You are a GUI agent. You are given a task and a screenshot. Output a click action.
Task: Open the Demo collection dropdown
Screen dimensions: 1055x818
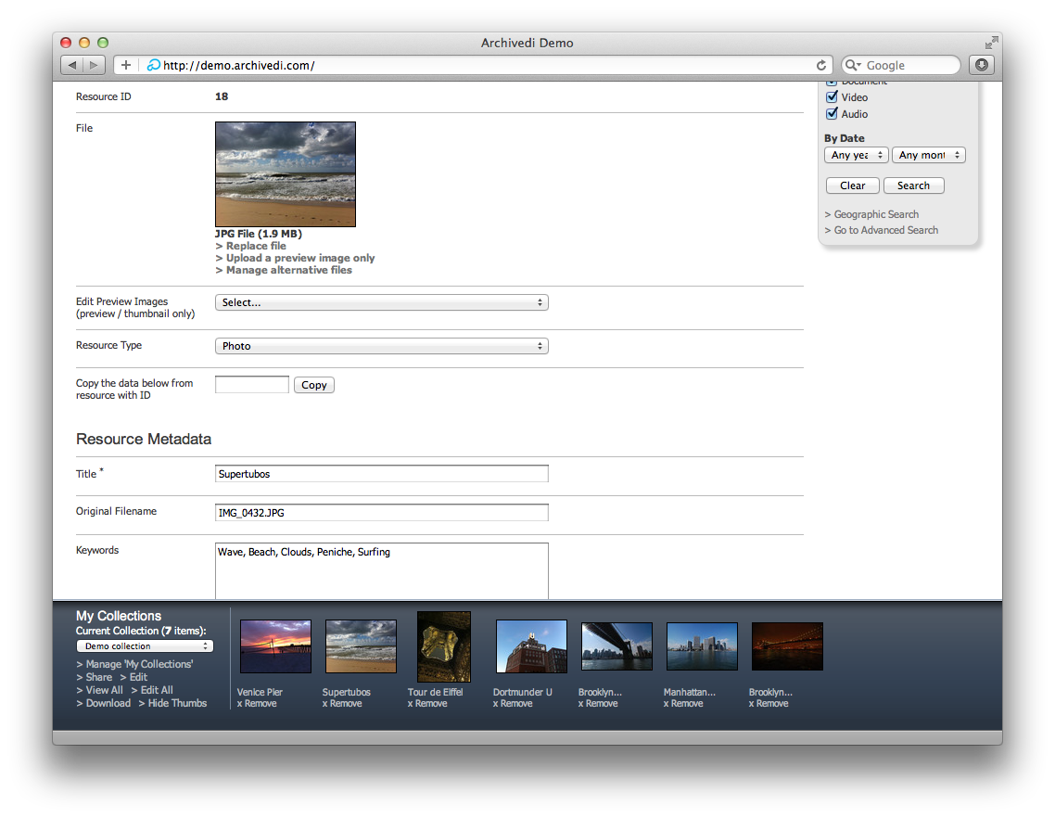tap(145, 646)
